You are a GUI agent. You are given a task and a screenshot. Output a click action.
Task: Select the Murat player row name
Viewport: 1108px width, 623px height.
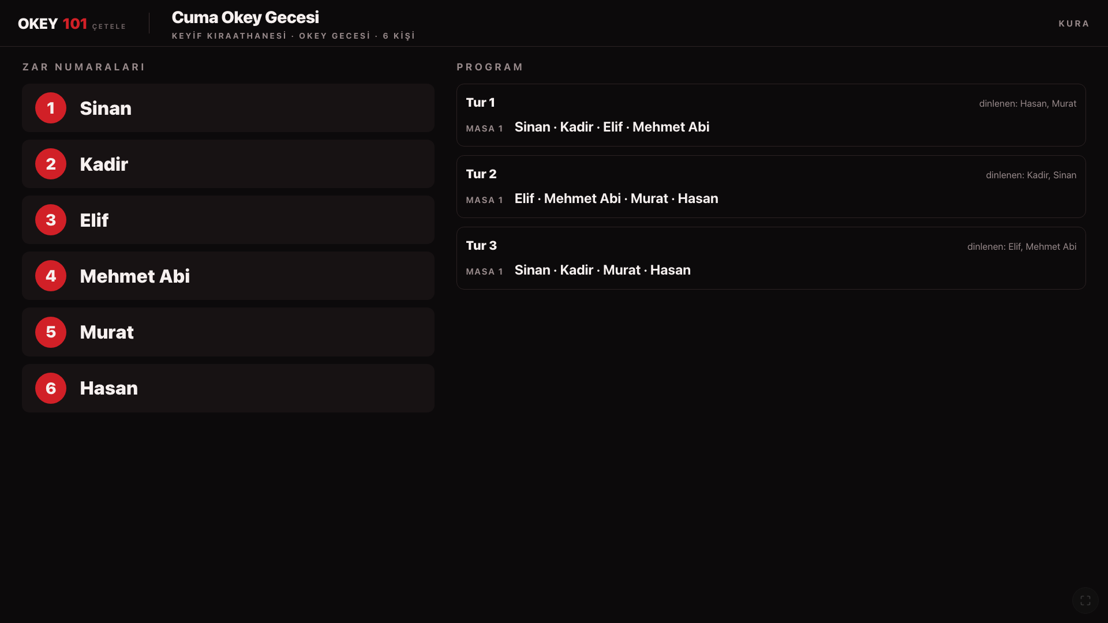click(107, 332)
